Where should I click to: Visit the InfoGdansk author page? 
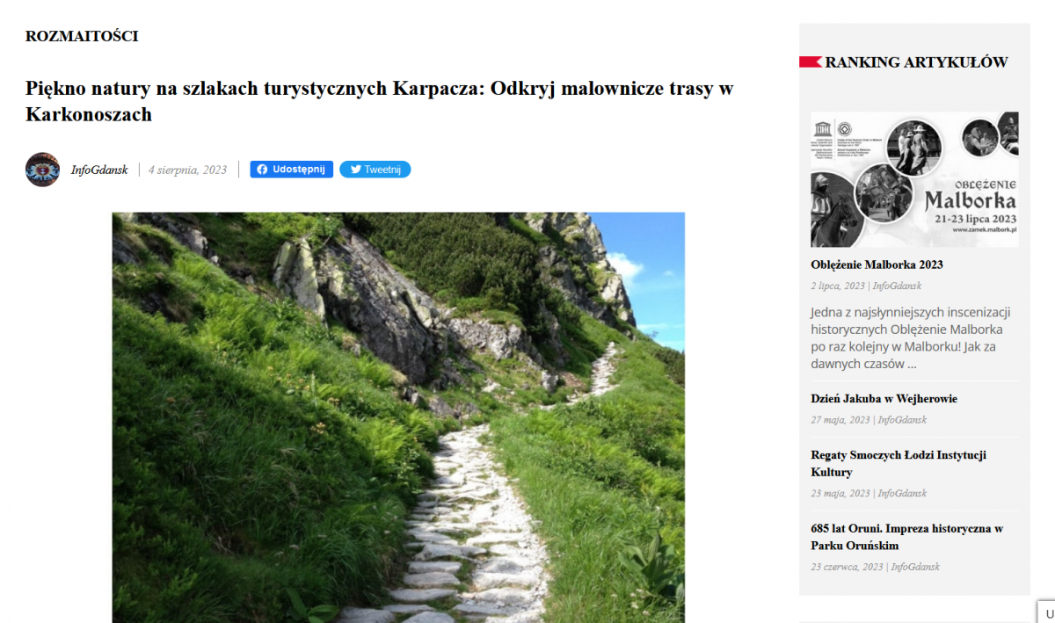click(99, 170)
